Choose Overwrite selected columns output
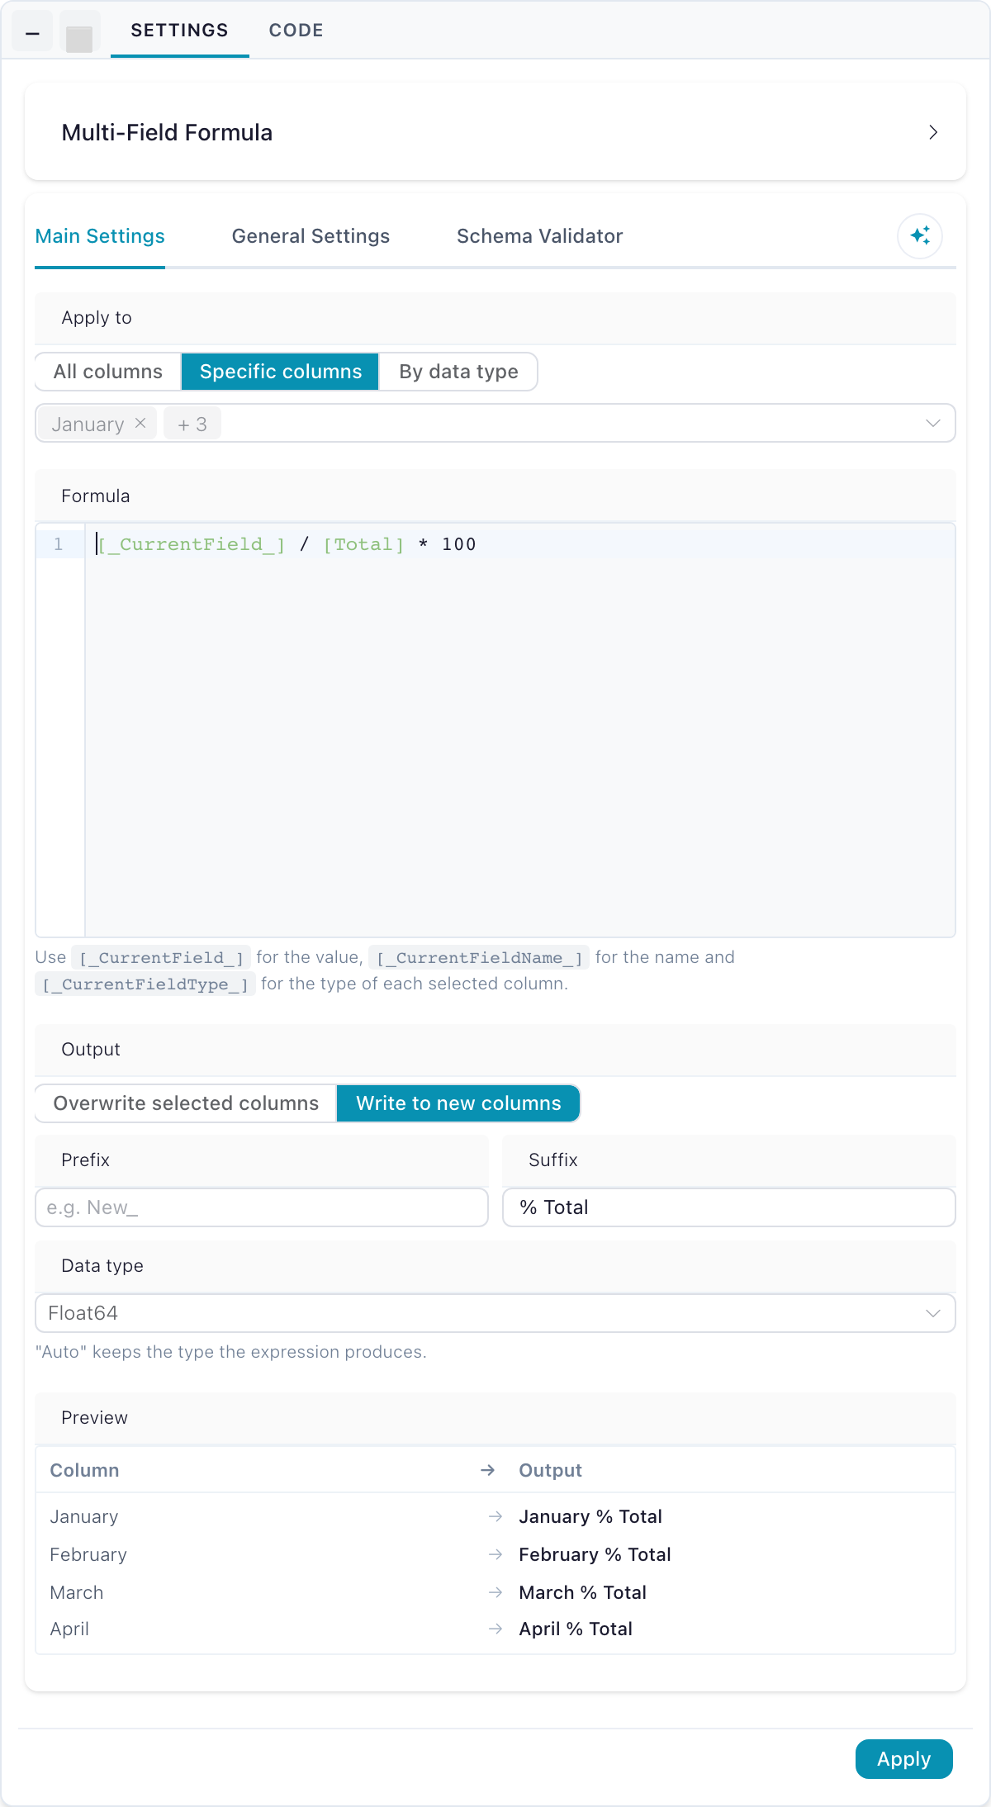991x1807 pixels. [186, 1103]
